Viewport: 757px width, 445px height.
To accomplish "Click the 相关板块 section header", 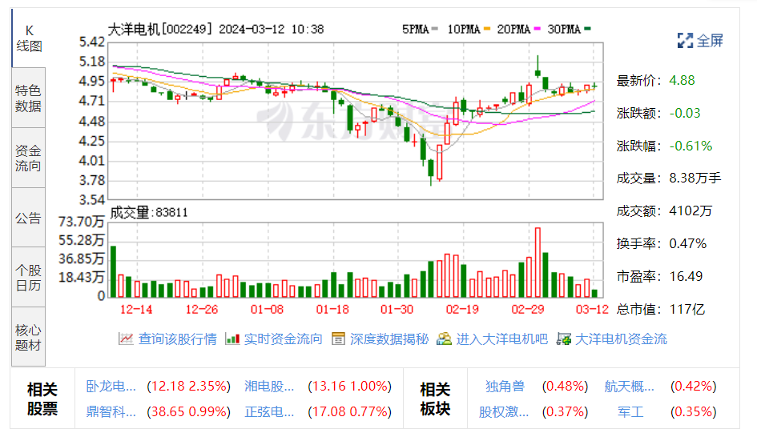I will (435, 399).
